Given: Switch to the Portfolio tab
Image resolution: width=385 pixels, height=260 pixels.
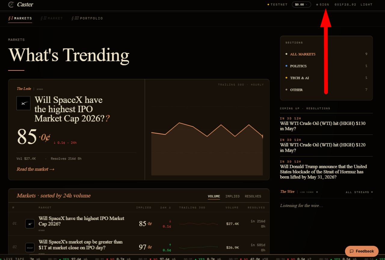Looking at the screenshot, I should pos(87,18).
